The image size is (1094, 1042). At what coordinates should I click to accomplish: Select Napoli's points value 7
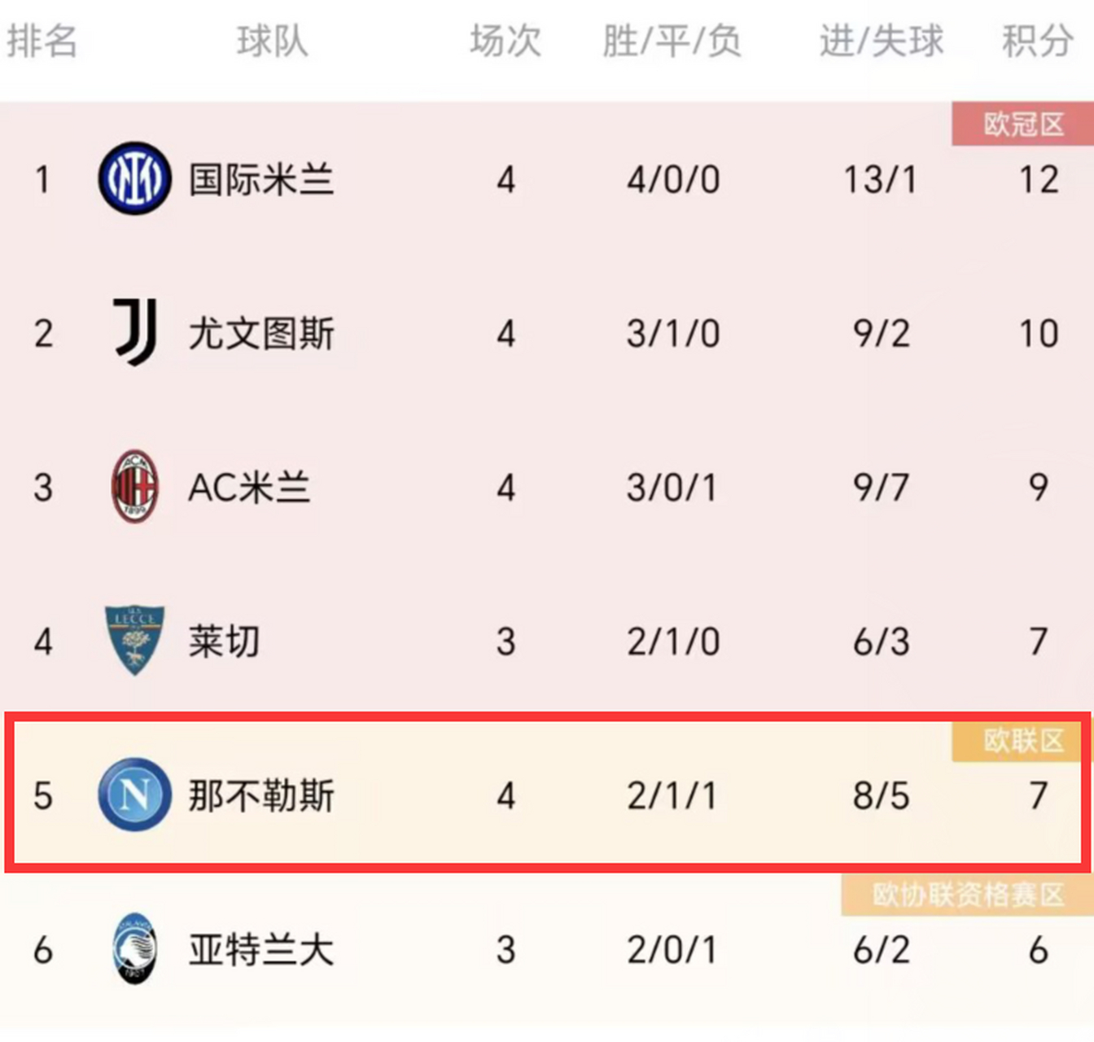tap(1037, 796)
